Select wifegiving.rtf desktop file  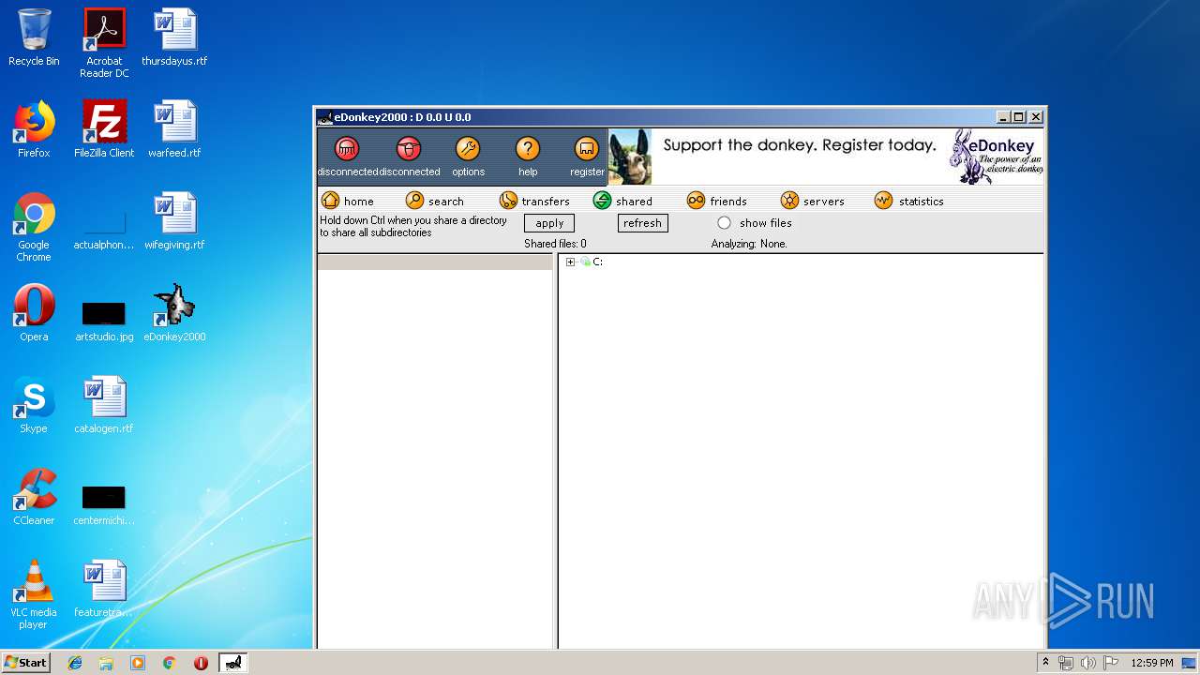click(174, 221)
